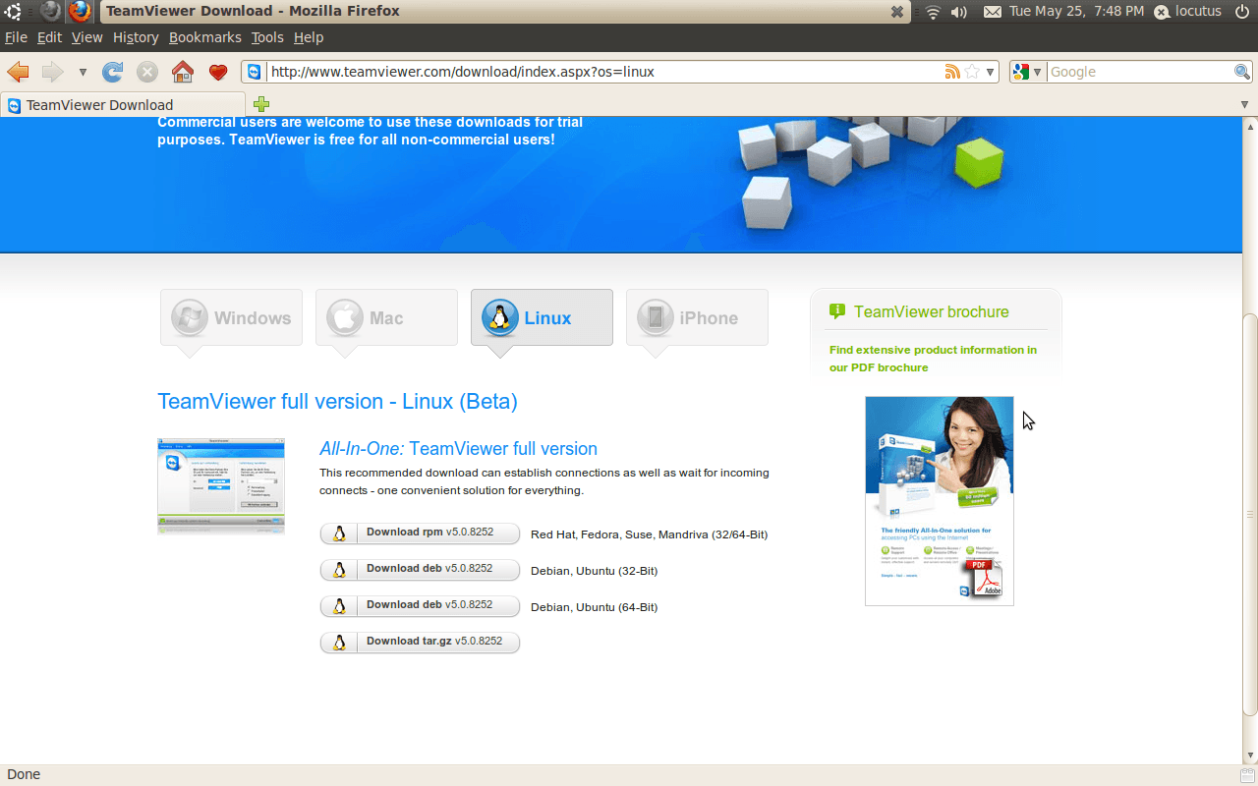Viewport: 1258px width, 786px height.
Task: Open new tab with green plus icon
Action: tap(261, 104)
